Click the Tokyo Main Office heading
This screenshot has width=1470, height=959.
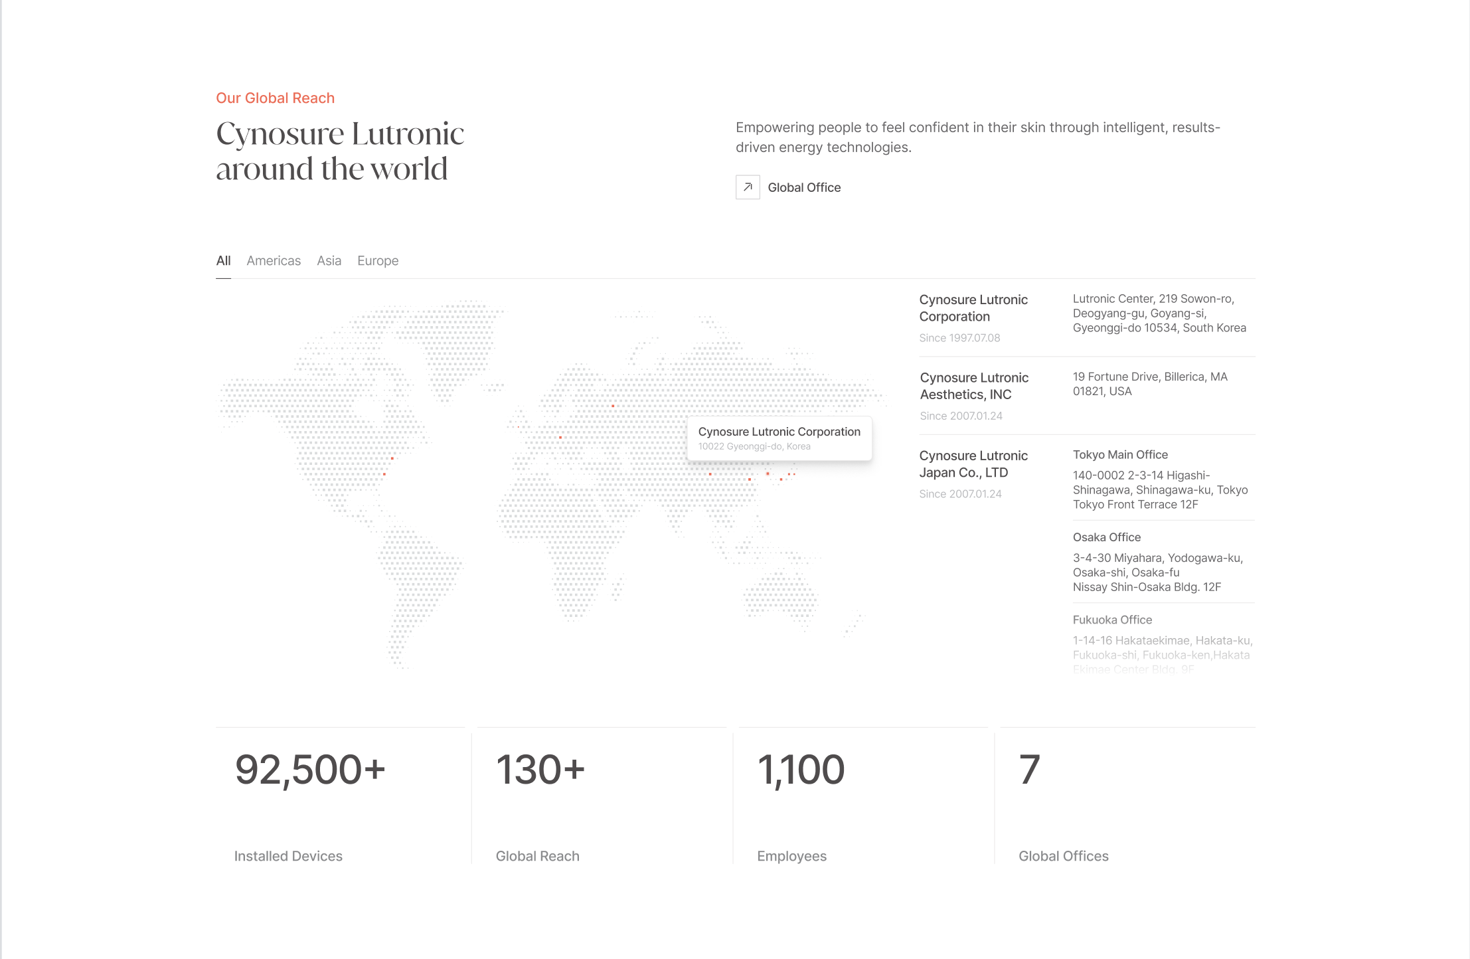click(x=1120, y=455)
